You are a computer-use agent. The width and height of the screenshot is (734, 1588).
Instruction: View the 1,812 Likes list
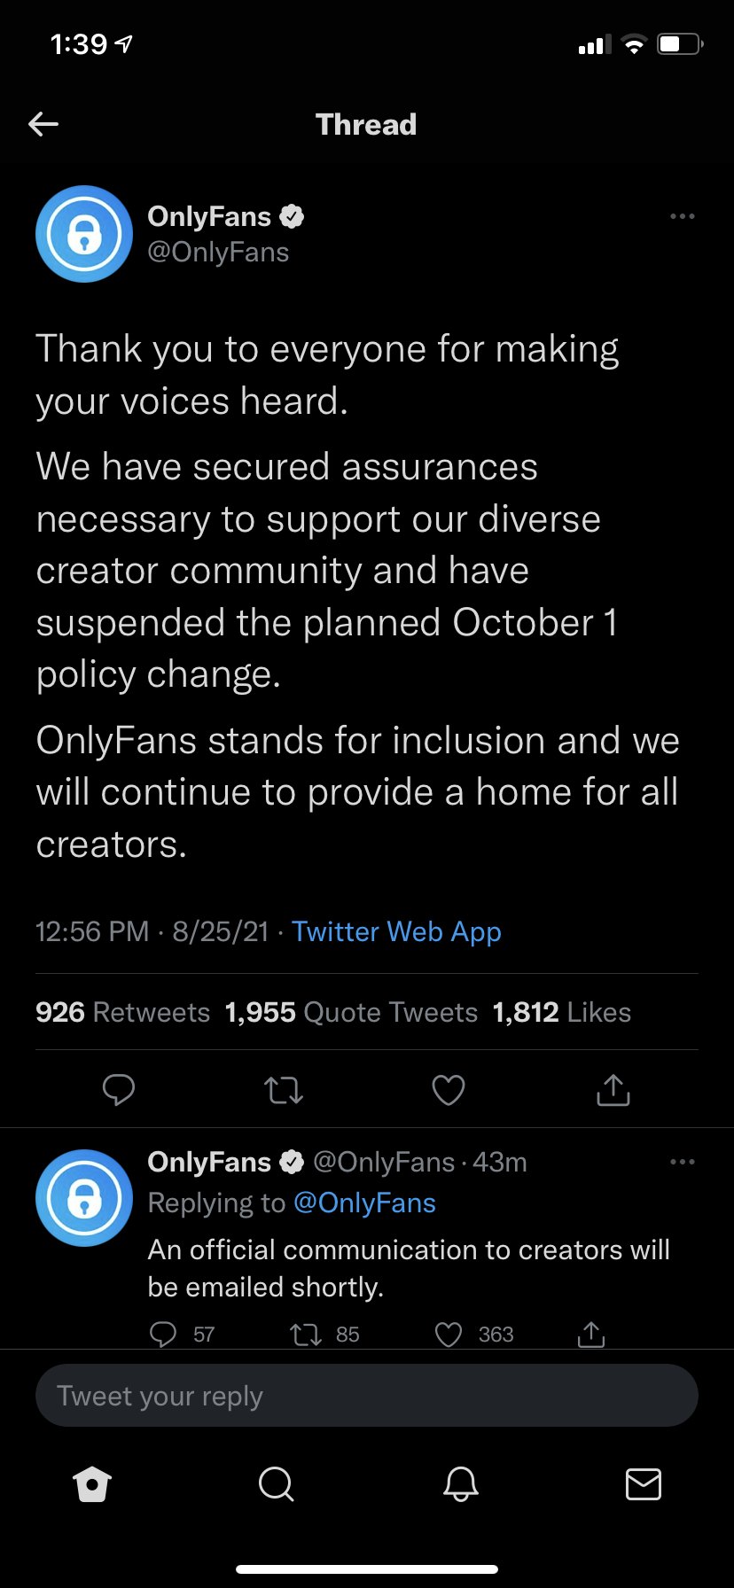[x=562, y=1012]
